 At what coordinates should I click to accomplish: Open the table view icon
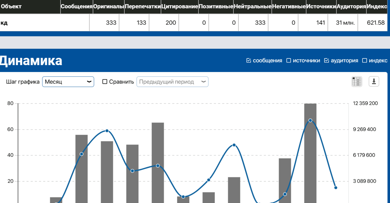pyautogui.click(x=357, y=82)
